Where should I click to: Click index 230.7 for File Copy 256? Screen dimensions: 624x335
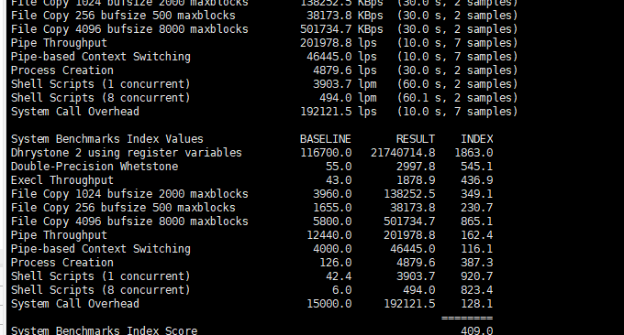pos(477,208)
